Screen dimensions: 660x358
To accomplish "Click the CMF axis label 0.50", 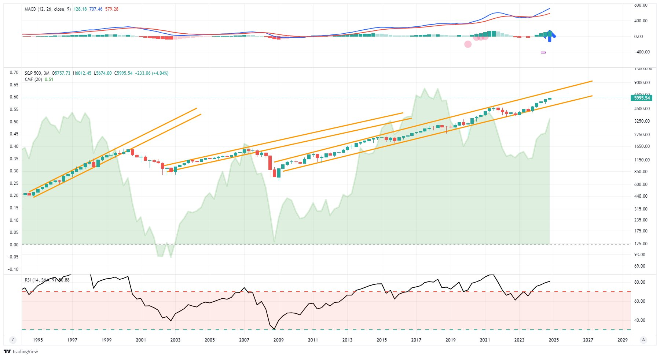I will [14, 122].
